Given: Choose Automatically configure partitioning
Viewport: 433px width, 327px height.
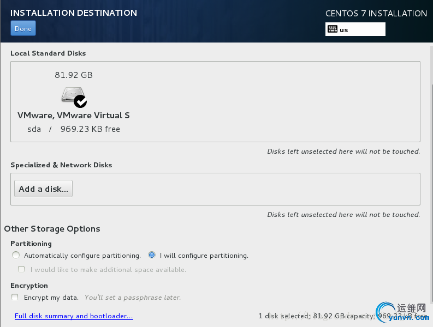Looking at the screenshot, I should 16,255.
